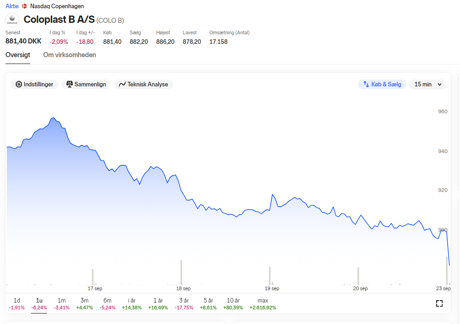
Task: Click the Nasdaq Copenhagen label
Action: click(57, 6)
